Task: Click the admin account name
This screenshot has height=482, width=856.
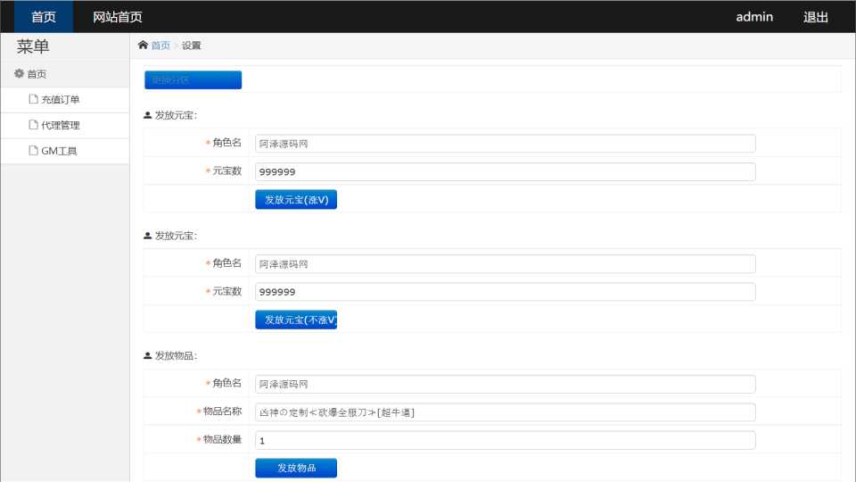Action: pos(753,17)
